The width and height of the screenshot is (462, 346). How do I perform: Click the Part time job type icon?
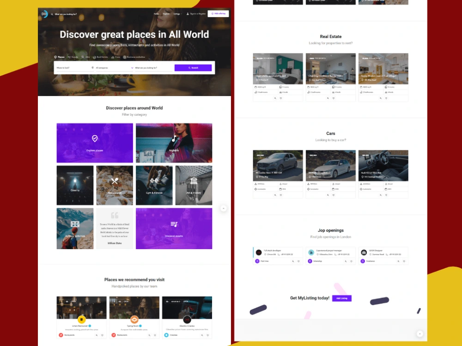tap(257, 261)
